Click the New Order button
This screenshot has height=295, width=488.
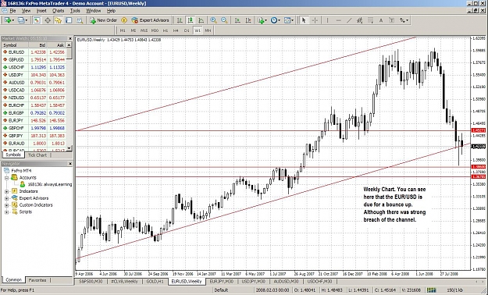pos(104,20)
